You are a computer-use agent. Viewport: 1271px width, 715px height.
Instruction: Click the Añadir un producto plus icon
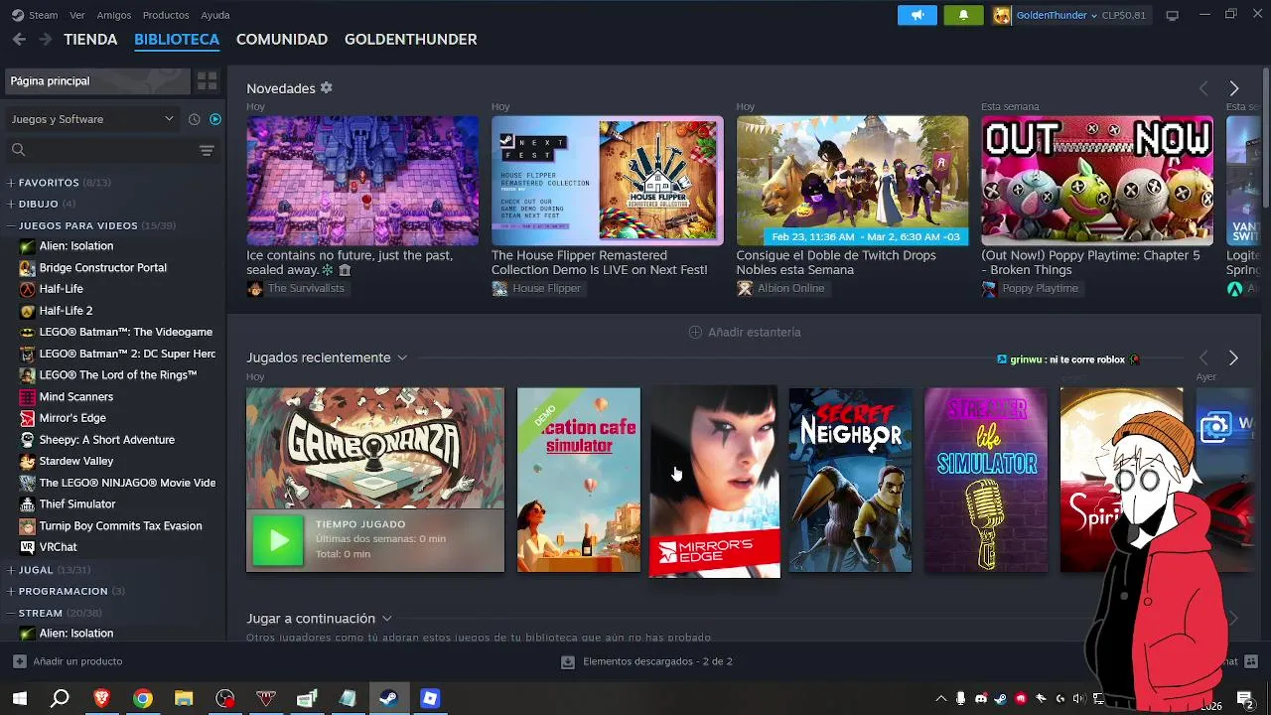(x=20, y=661)
